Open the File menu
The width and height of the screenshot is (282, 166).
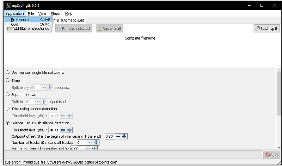click(31, 13)
